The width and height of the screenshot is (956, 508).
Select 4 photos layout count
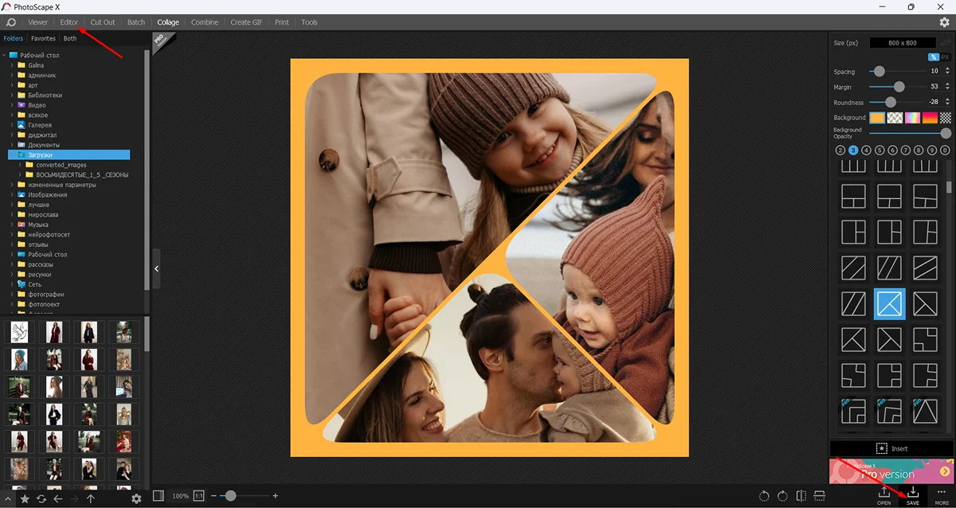(x=866, y=150)
